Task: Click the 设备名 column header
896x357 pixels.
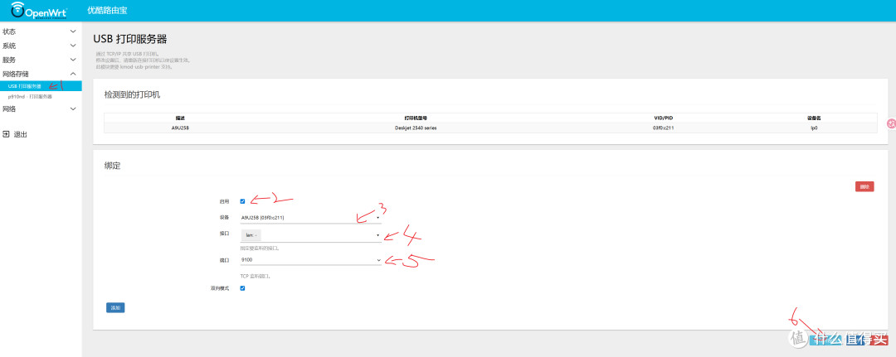Action: point(814,118)
